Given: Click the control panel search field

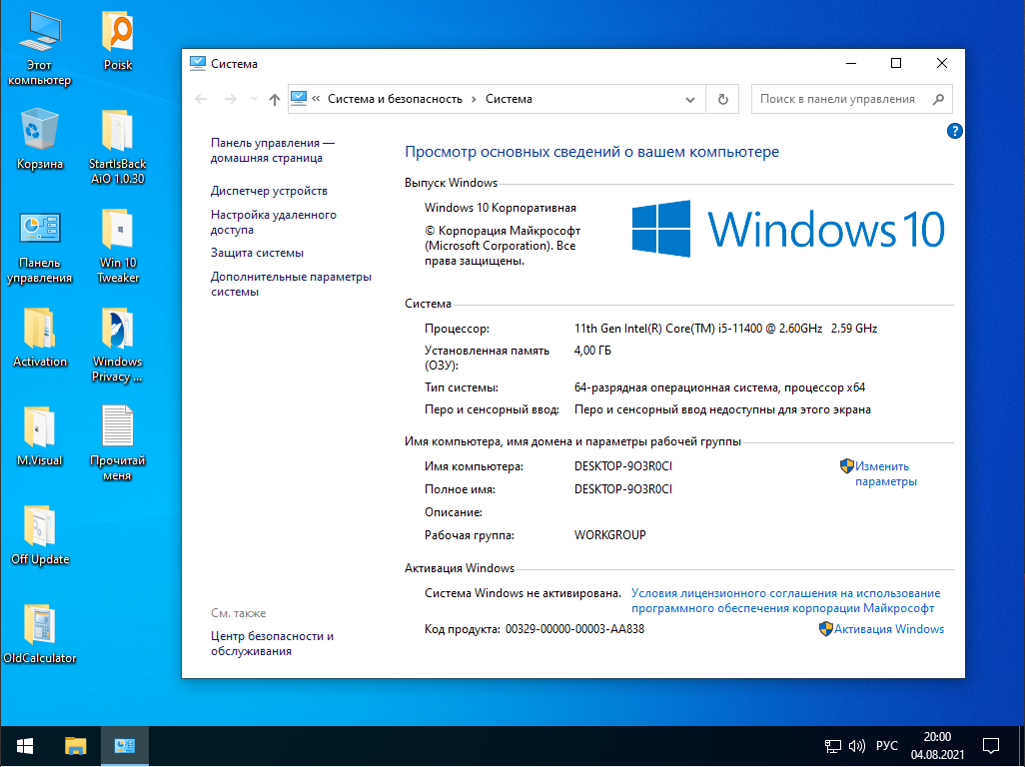Looking at the screenshot, I should click(x=839, y=99).
